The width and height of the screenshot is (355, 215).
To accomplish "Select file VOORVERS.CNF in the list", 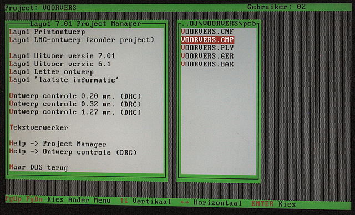I will pyautogui.click(x=207, y=32).
